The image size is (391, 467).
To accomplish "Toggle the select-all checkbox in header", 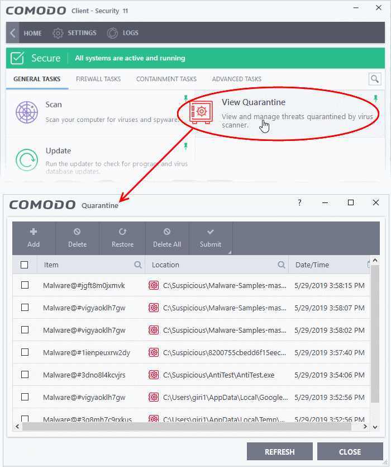I will pyautogui.click(x=25, y=265).
